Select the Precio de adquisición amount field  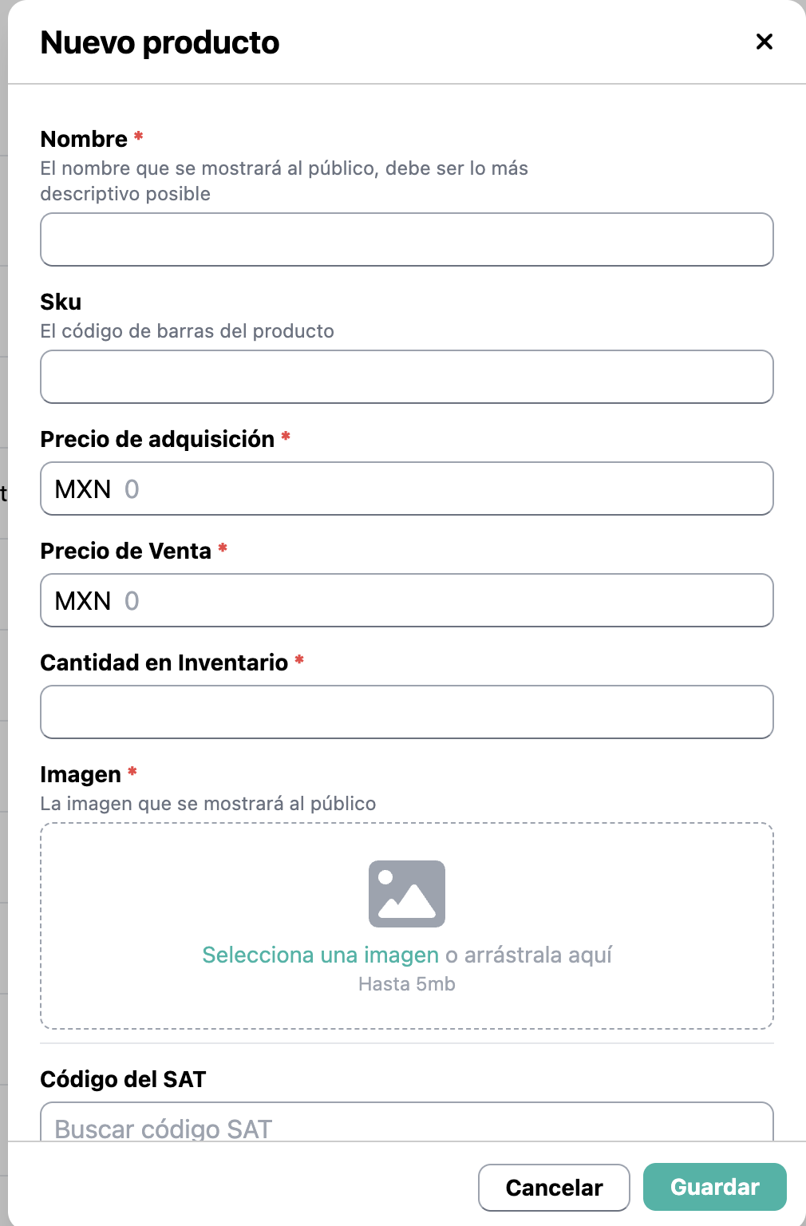[x=447, y=488]
